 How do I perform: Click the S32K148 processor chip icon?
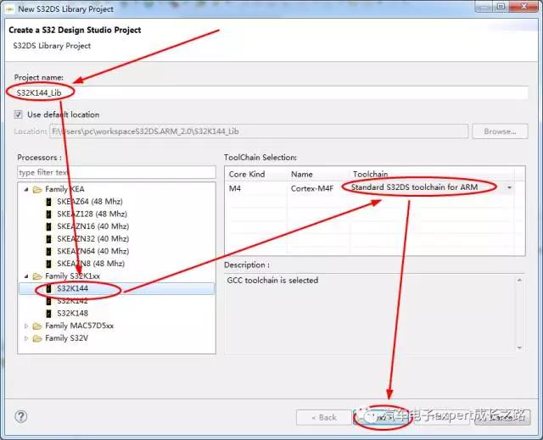point(48,313)
